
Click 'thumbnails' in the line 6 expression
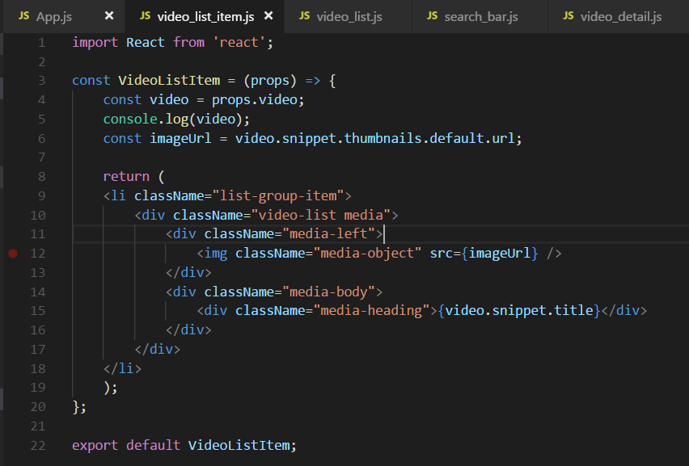(383, 139)
